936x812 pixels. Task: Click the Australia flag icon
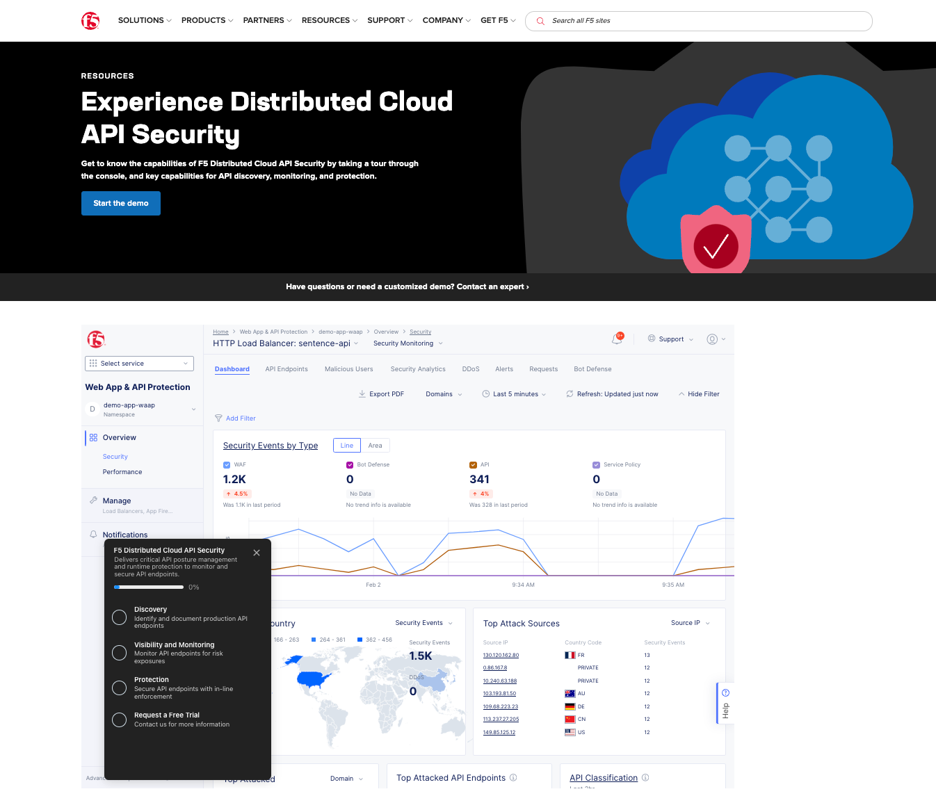pos(570,693)
